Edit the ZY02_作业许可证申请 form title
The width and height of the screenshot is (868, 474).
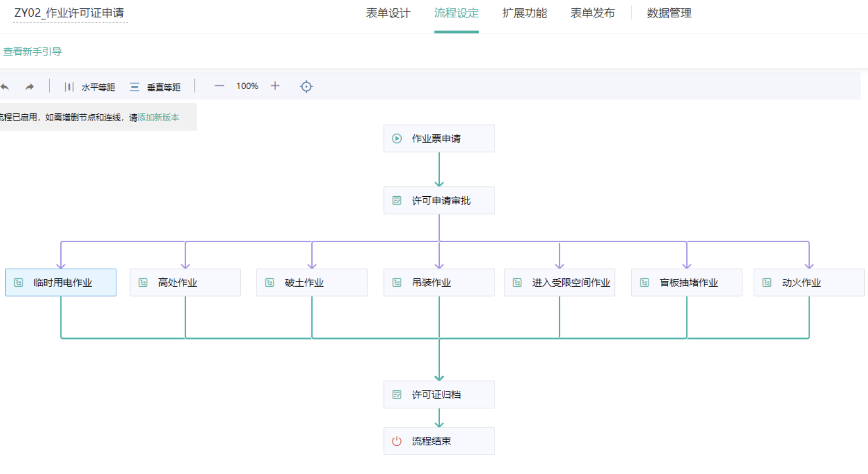point(69,13)
